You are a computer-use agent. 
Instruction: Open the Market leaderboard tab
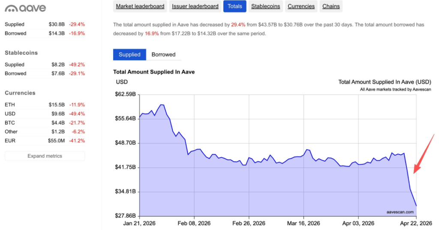point(140,6)
